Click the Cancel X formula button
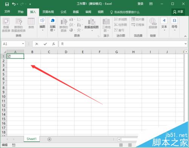 point(37,44)
